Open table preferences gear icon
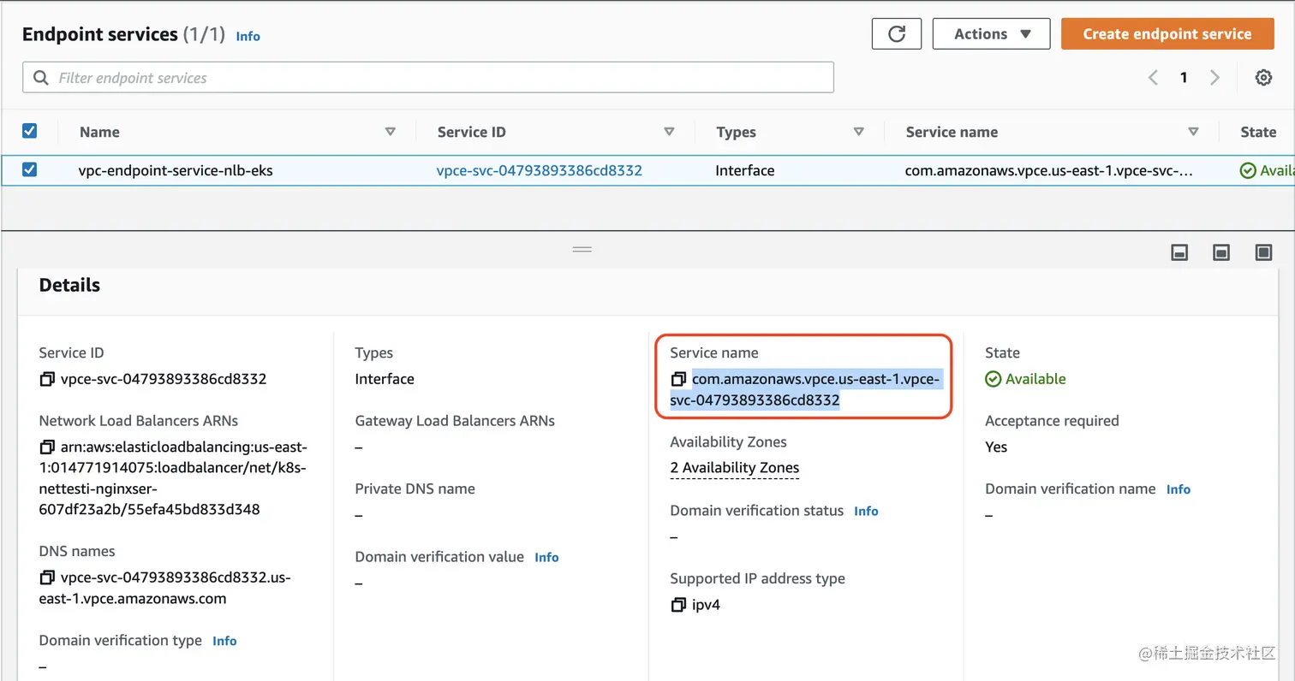The width and height of the screenshot is (1295, 681). coord(1263,78)
